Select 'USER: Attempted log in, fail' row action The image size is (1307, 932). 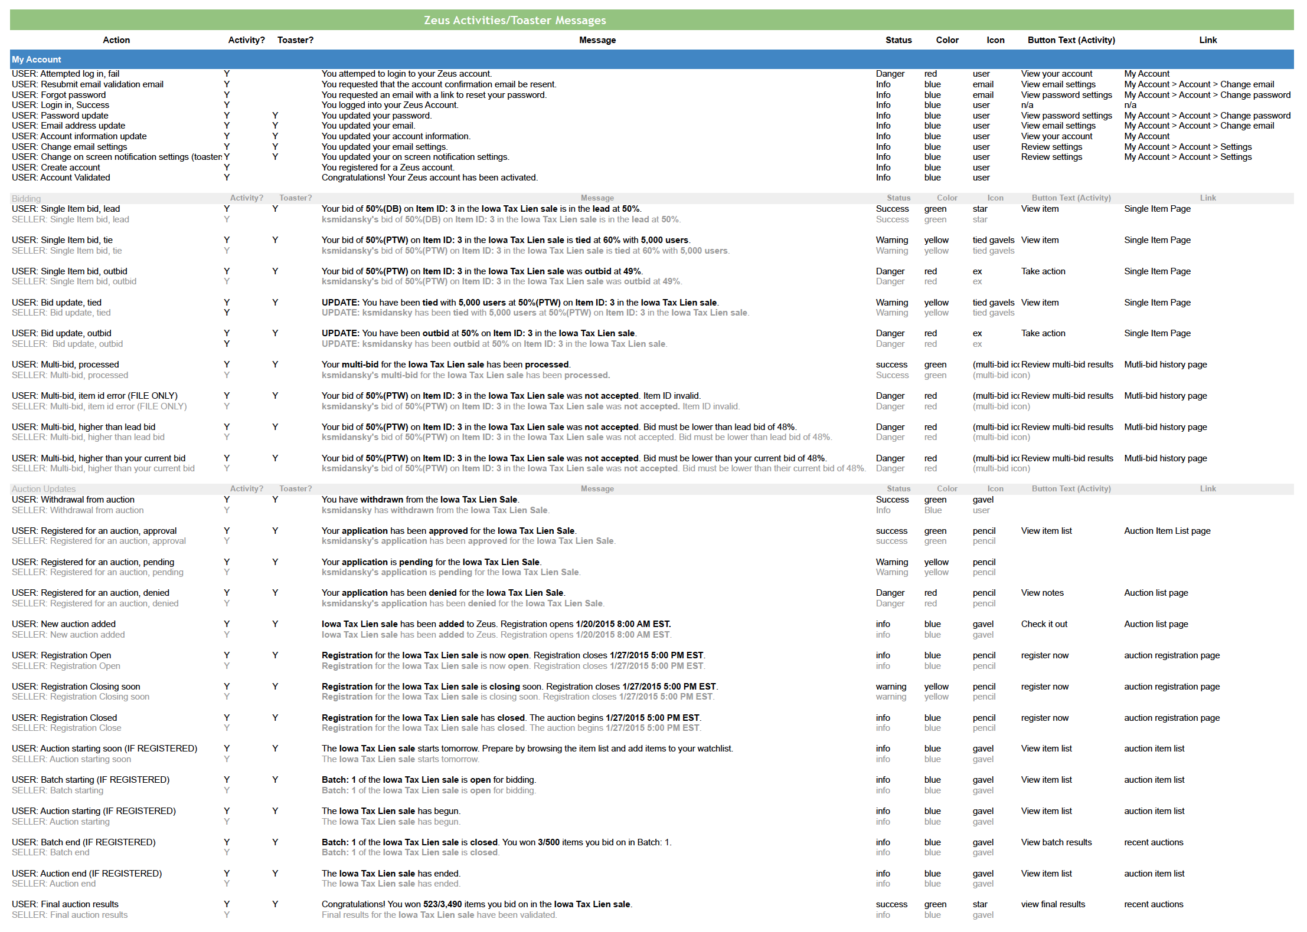[66, 74]
